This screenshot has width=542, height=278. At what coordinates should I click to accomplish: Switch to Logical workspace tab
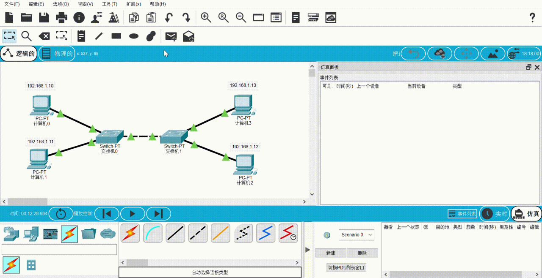click(x=19, y=54)
